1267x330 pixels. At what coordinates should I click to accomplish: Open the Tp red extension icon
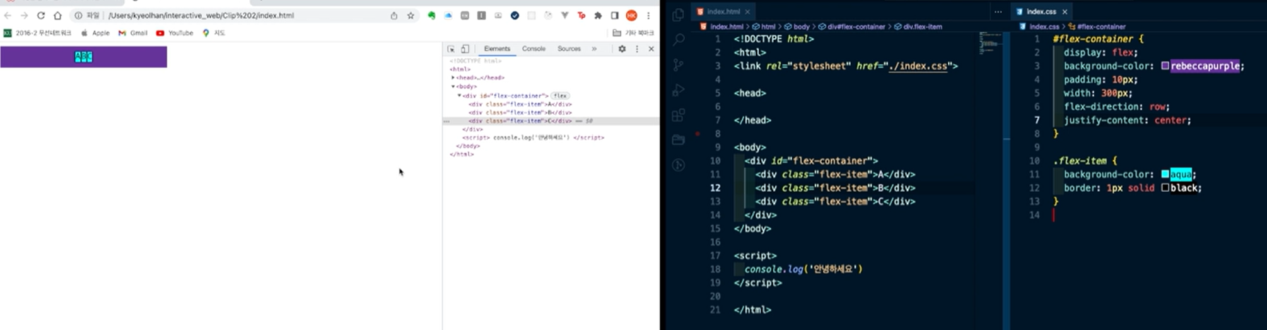click(x=581, y=16)
